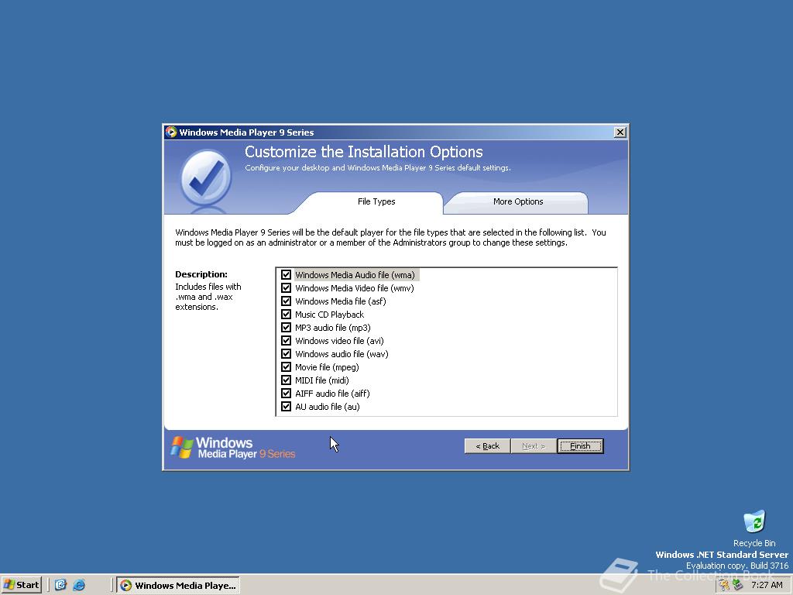The width and height of the screenshot is (793, 595).
Task: Uncheck Movie file (mpeg) checkbox
Action: (x=286, y=366)
